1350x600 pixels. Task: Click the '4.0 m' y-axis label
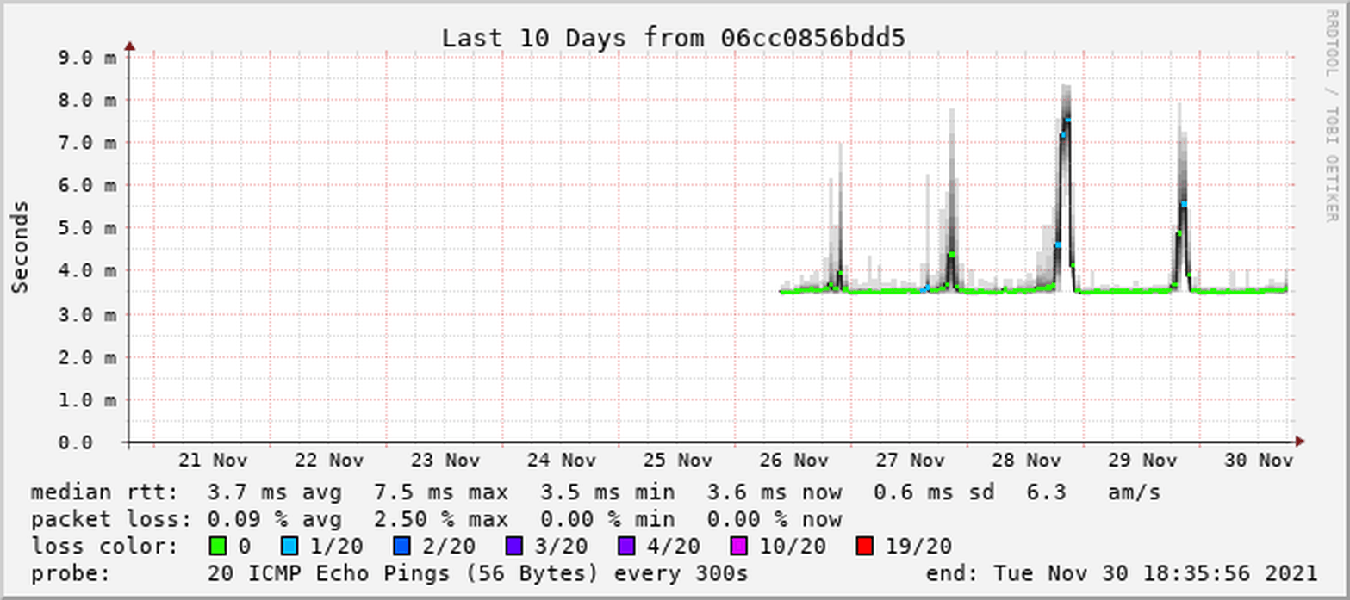pyautogui.click(x=87, y=271)
